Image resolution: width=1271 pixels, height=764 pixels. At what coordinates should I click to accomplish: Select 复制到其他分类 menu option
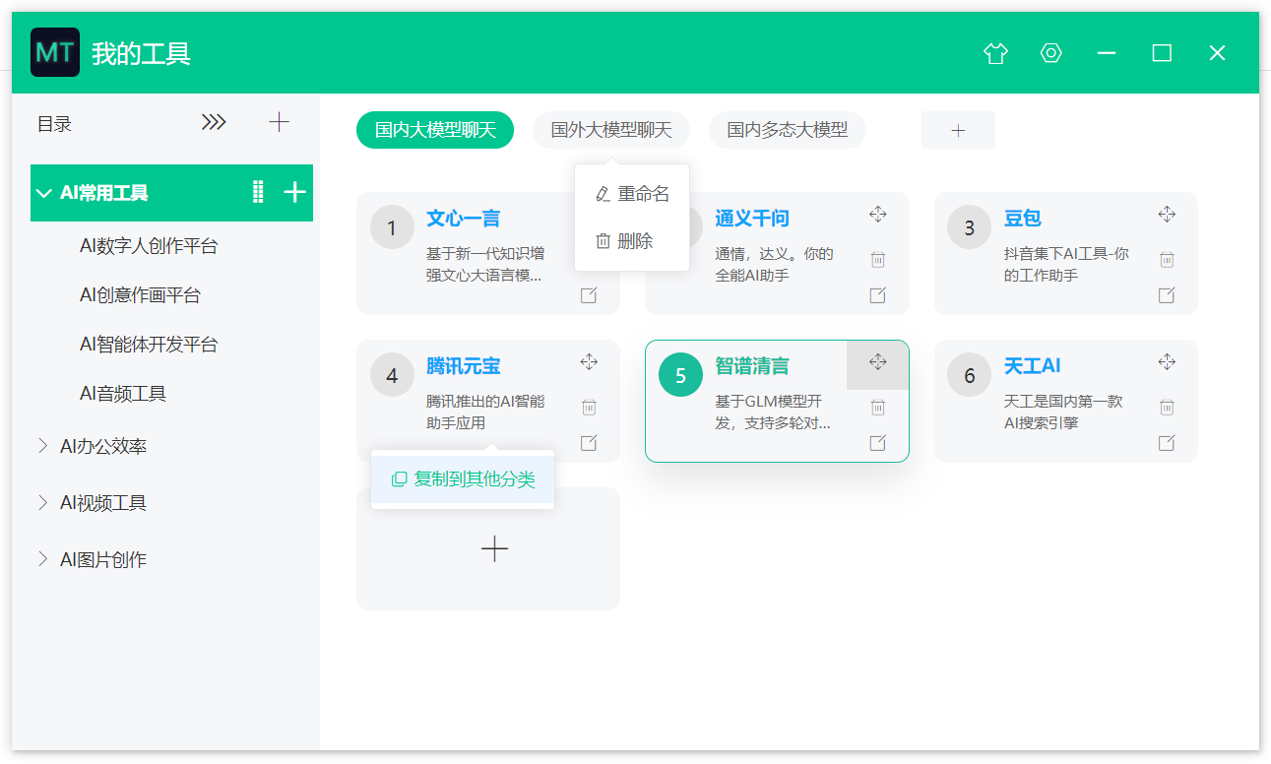(463, 479)
